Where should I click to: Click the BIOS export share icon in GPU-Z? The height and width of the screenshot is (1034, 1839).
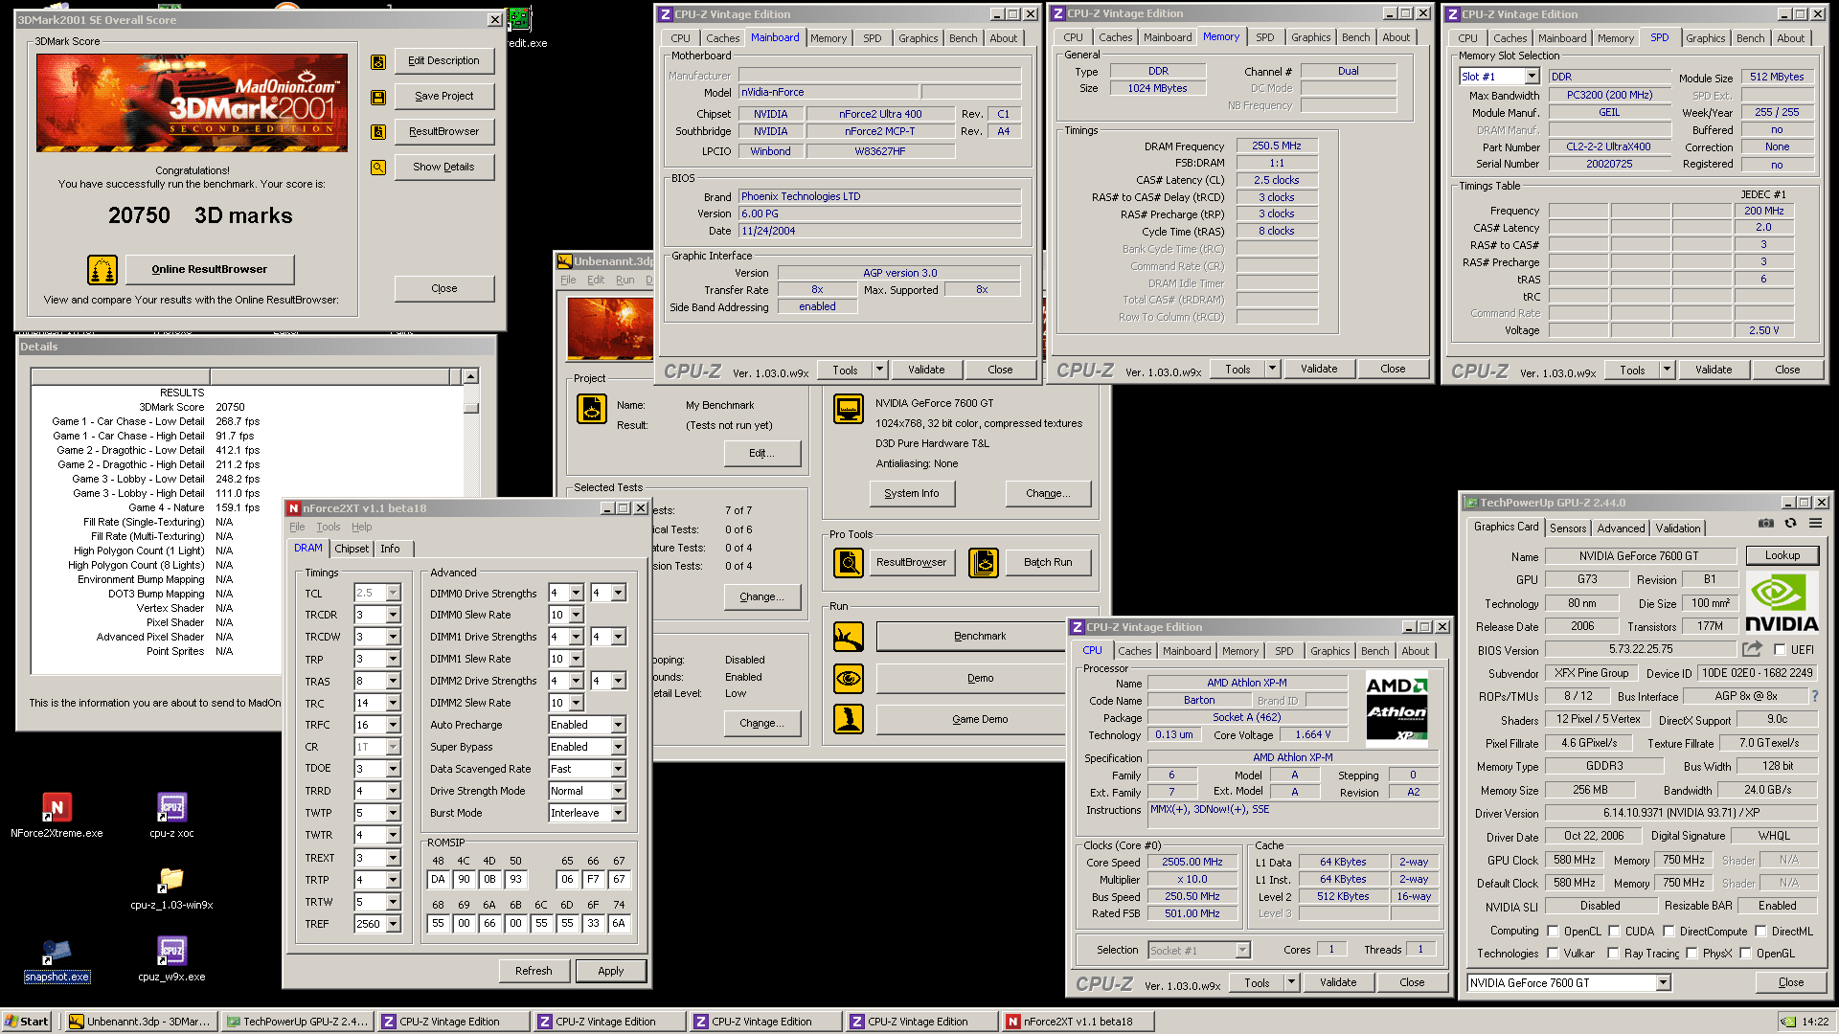[1752, 649]
